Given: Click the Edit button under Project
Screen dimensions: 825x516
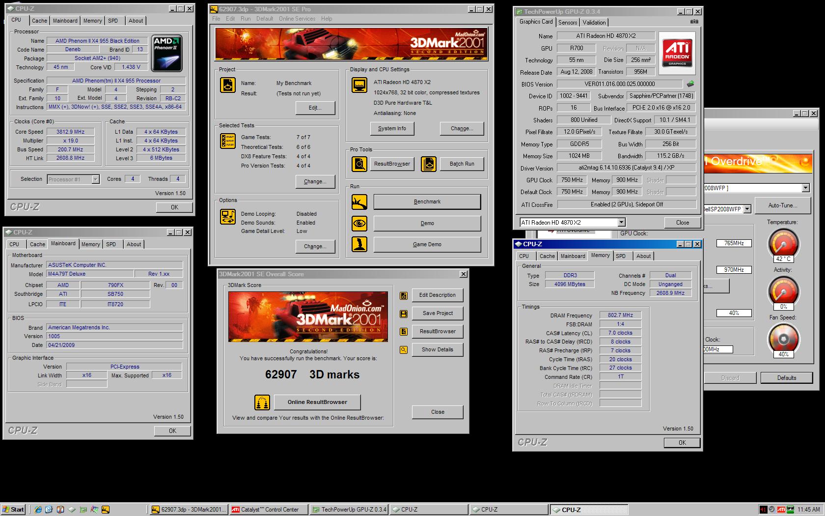Looking at the screenshot, I should pyautogui.click(x=315, y=108).
